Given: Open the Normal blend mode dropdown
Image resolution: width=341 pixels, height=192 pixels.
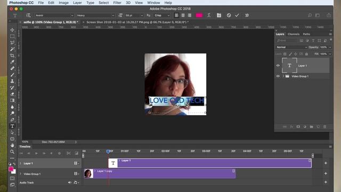Looking at the screenshot, I should click(291, 47).
